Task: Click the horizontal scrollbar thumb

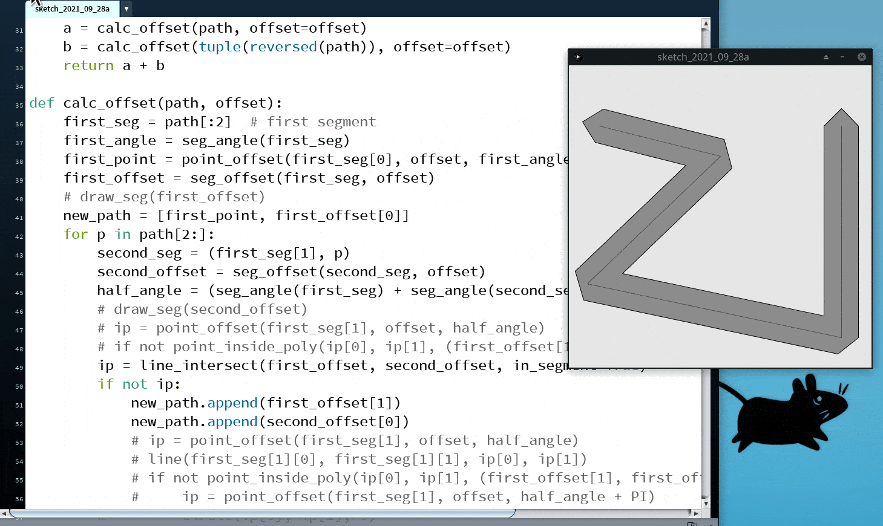Action: click(260, 513)
